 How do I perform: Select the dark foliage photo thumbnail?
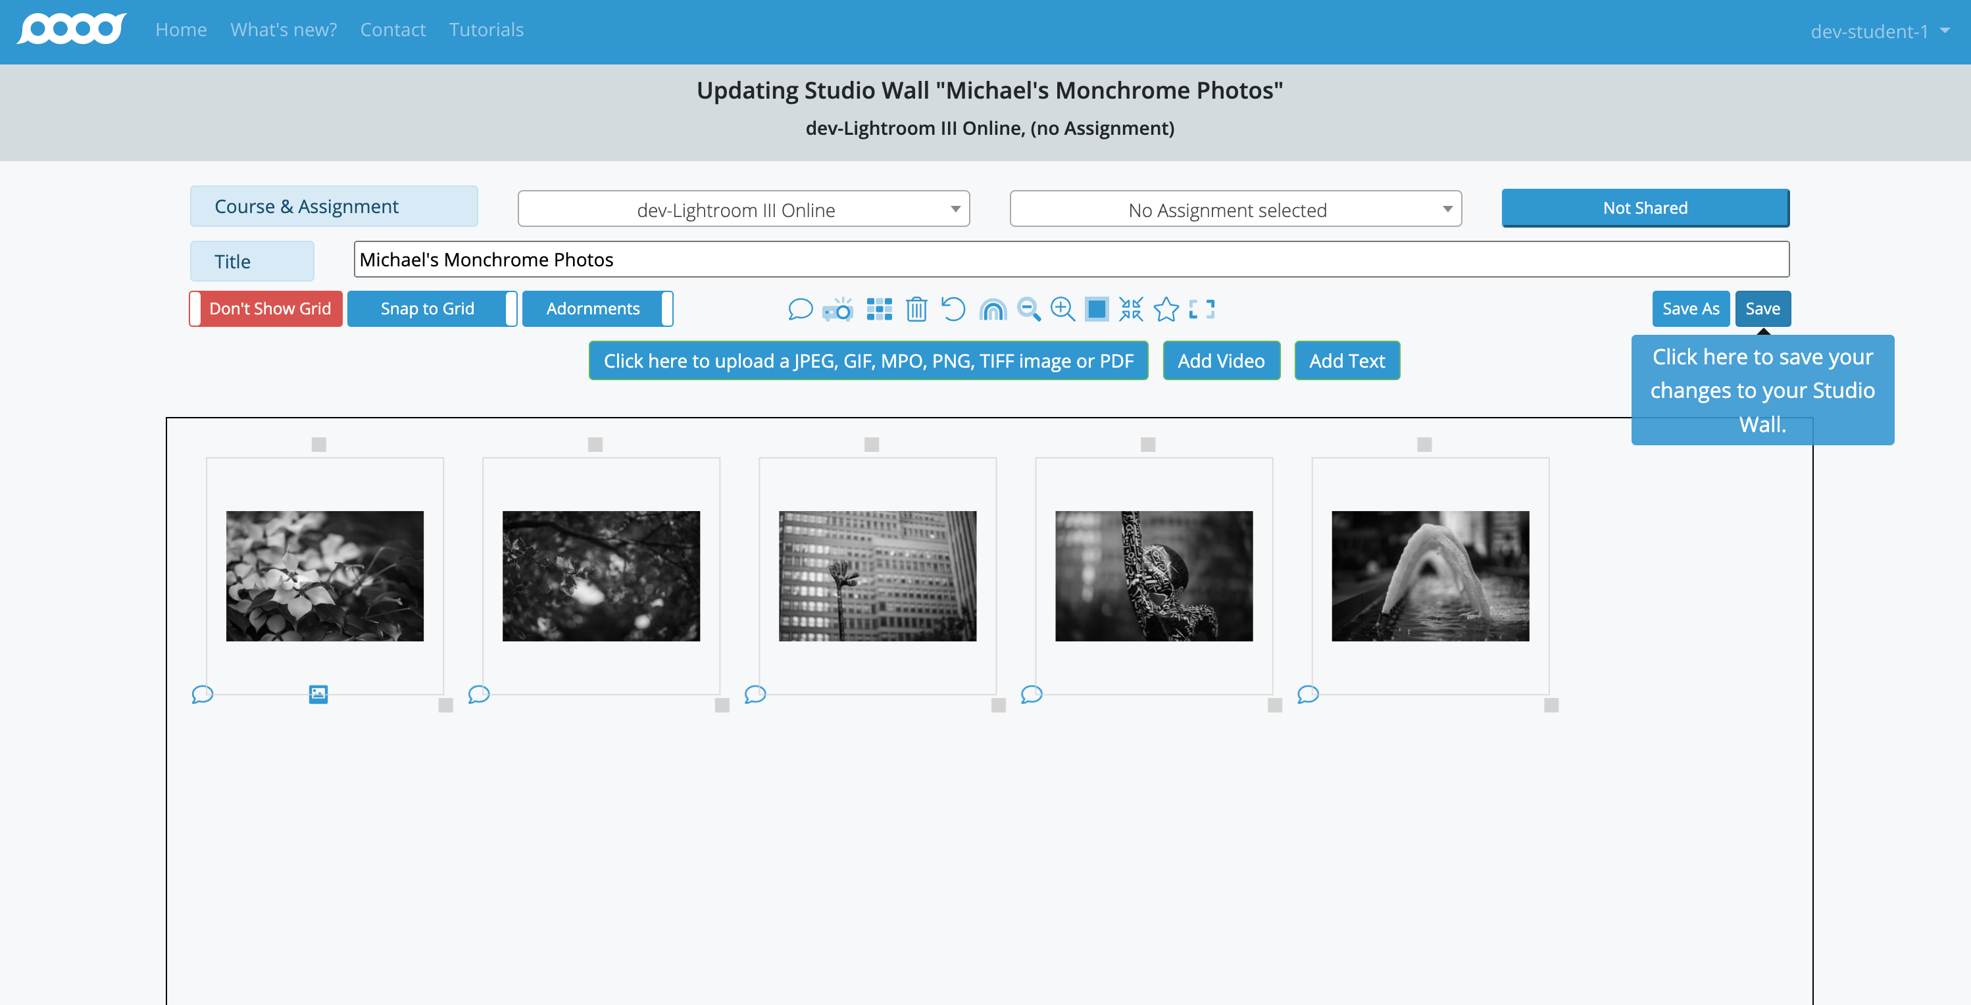coord(601,576)
